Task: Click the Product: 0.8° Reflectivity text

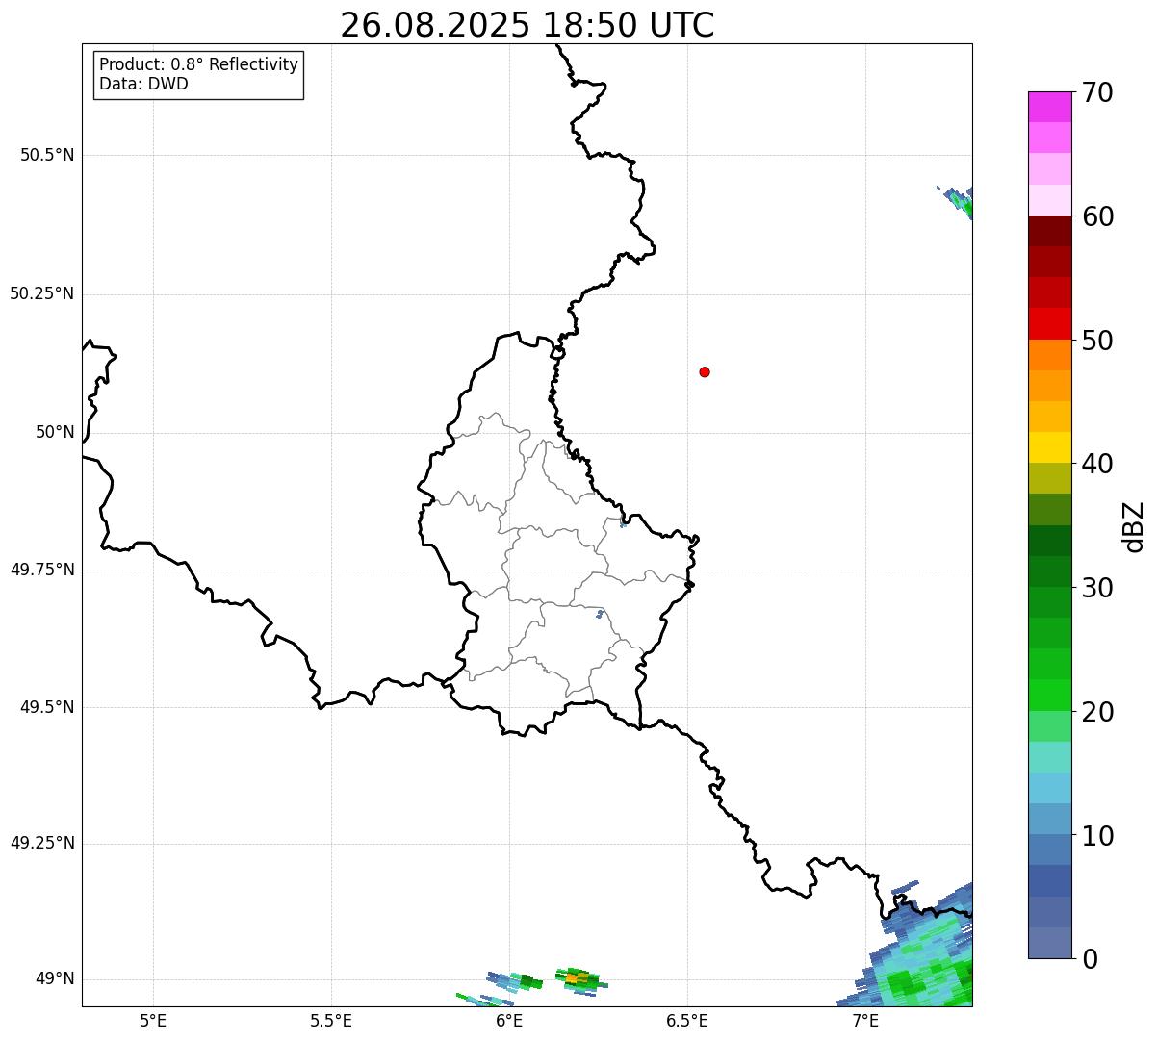Action: coord(199,64)
